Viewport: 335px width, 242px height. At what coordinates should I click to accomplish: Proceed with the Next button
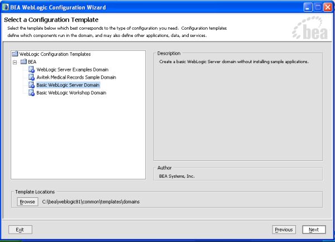[x=314, y=230]
